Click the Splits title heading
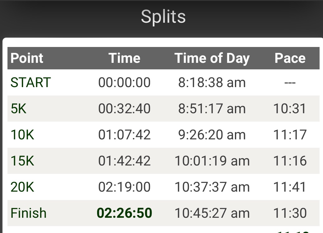This screenshot has height=233, width=323. [163, 16]
